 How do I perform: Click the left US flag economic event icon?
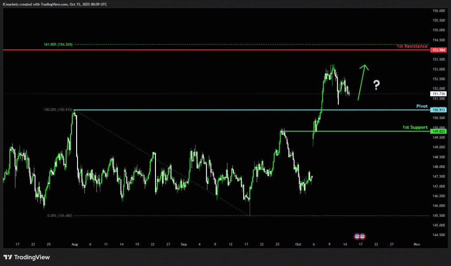click(358, 236)
